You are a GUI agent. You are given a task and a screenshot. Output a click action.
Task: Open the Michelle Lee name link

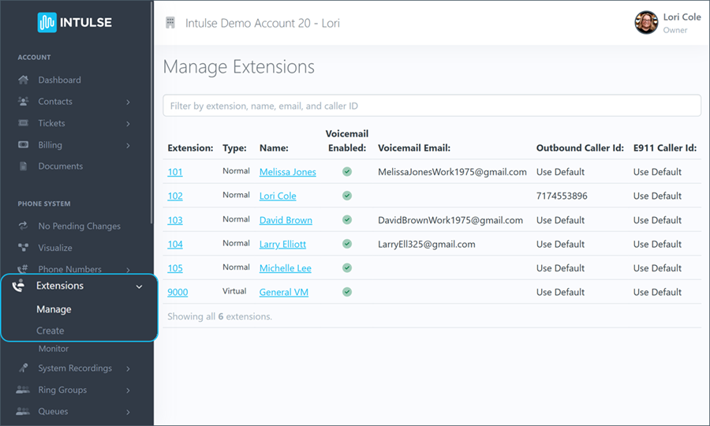click(x=285, y=268)
